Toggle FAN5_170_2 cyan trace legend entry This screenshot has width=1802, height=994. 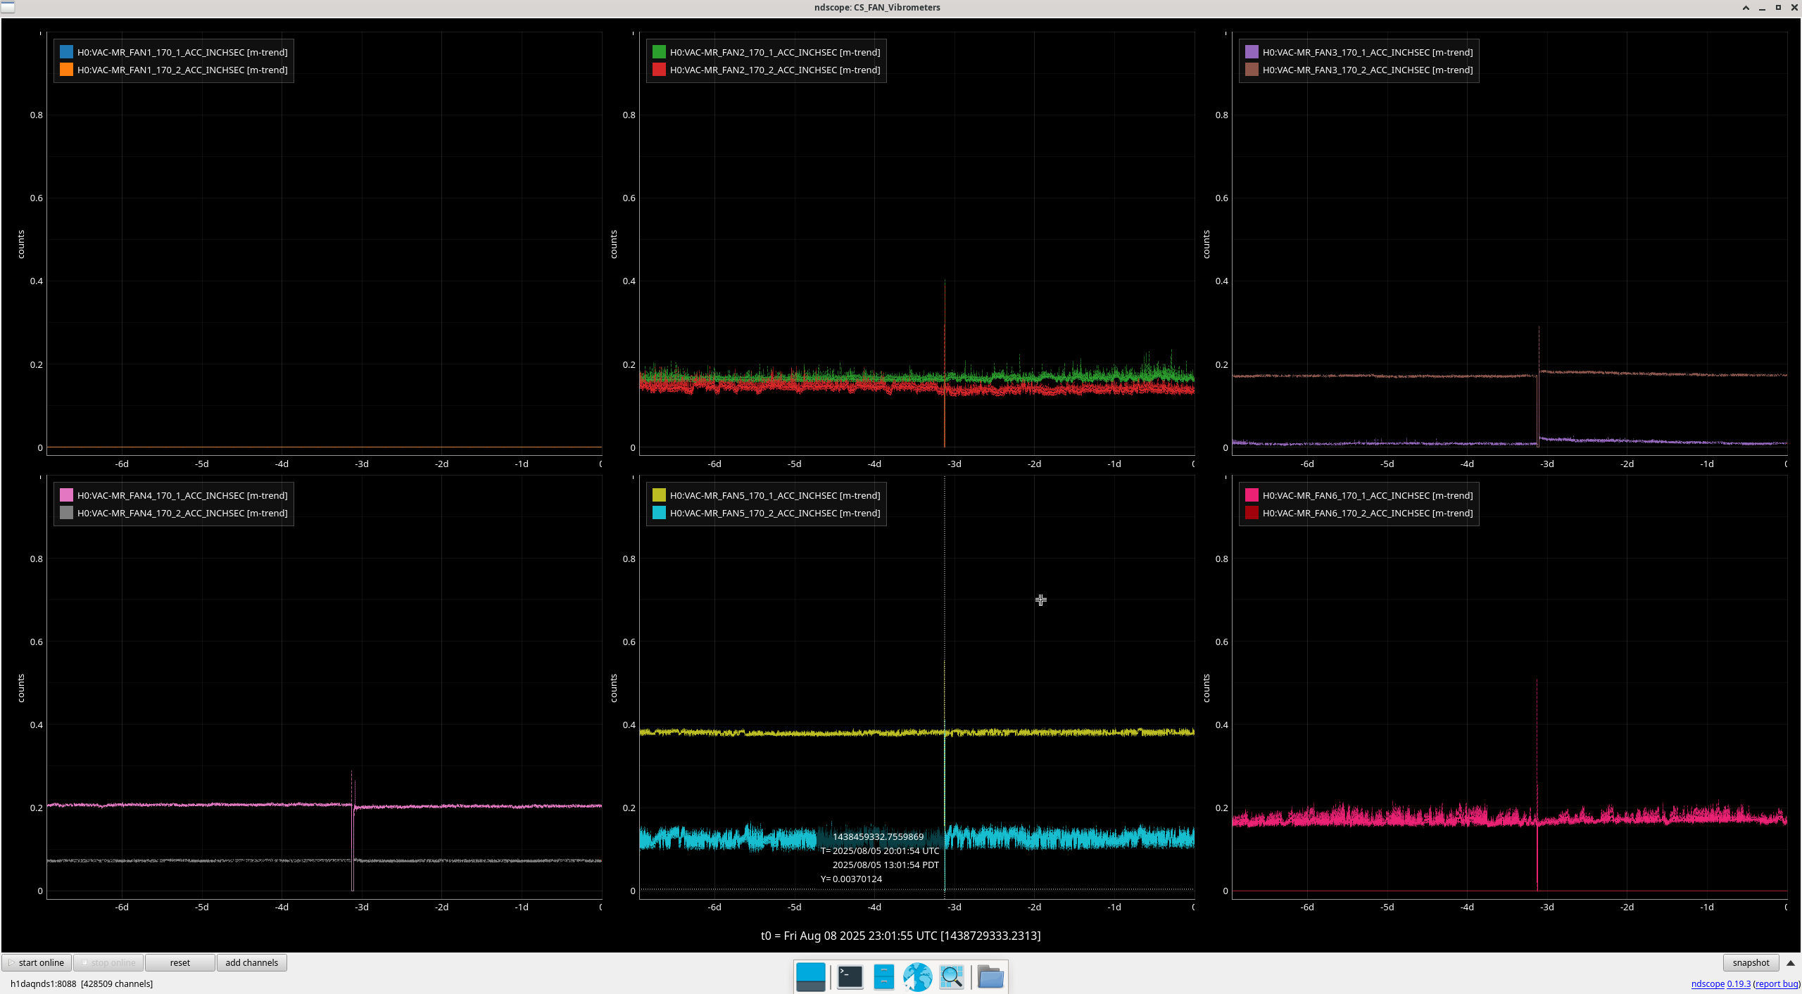774,513
